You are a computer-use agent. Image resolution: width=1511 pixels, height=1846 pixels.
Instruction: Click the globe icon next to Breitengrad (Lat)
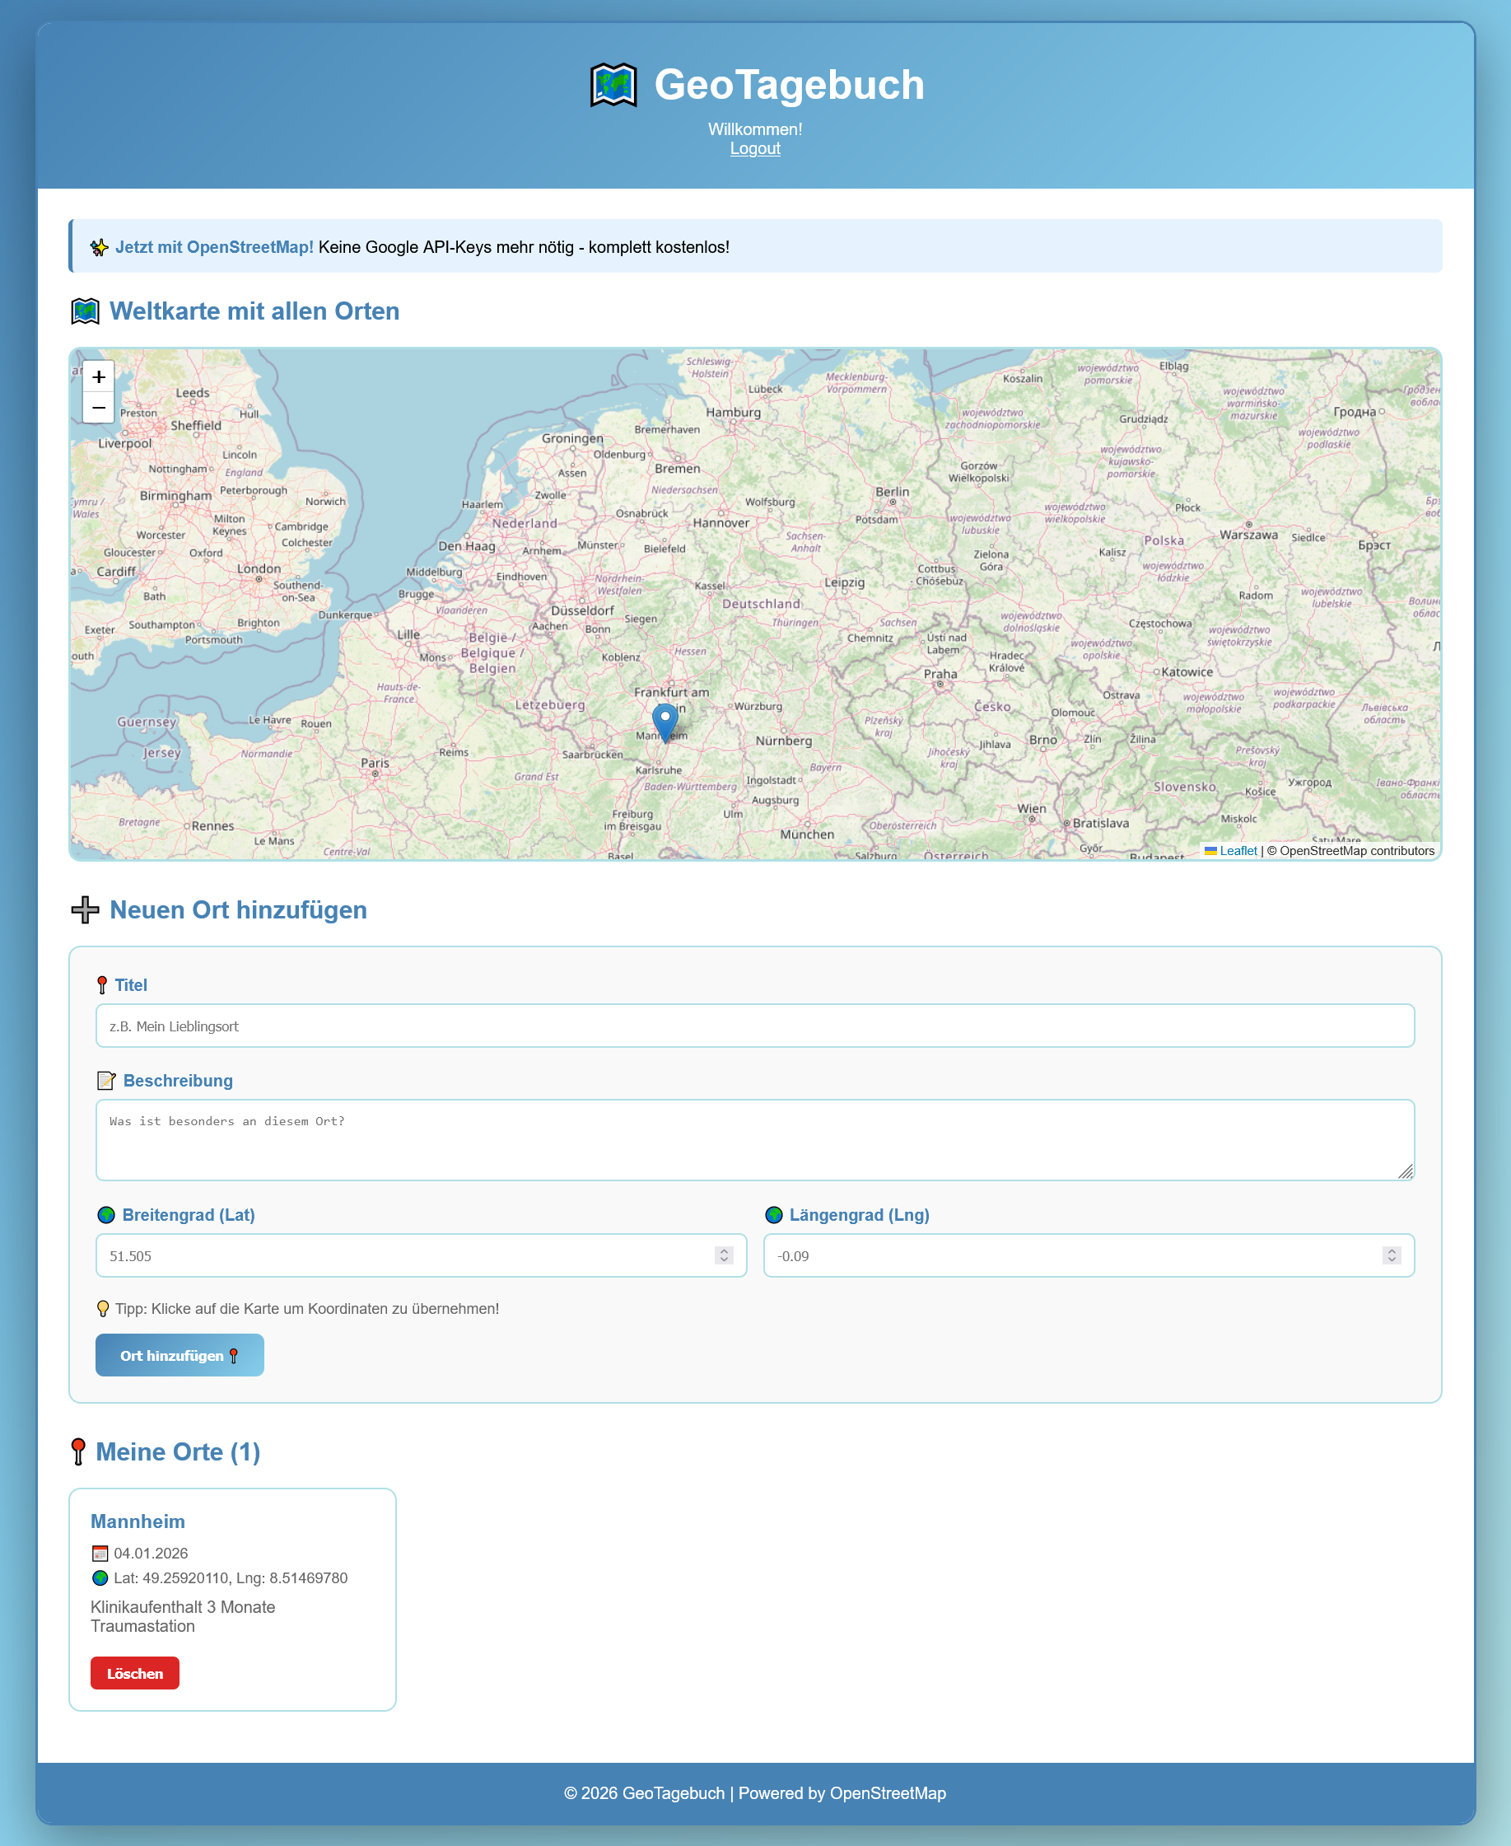106,1214
